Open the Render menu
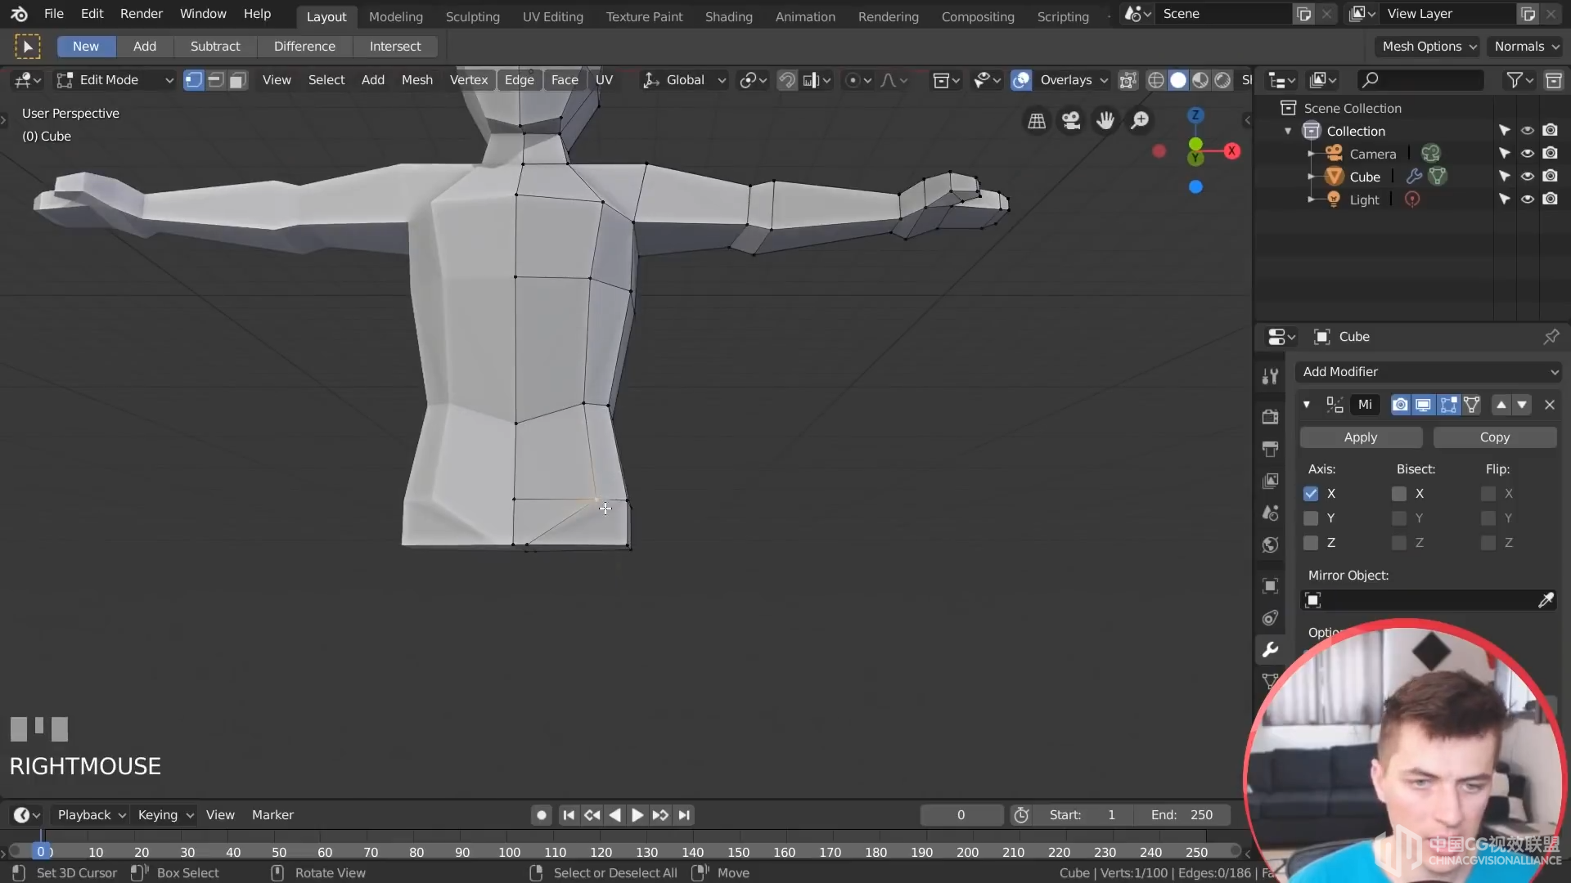Screen dimensions: 1571x883 tap(142, 14)
